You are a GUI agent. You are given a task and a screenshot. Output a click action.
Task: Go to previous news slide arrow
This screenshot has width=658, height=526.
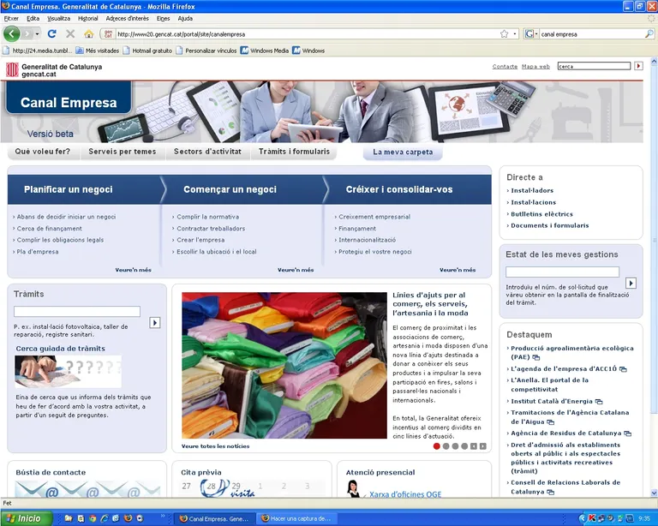[x=473, y=446]
